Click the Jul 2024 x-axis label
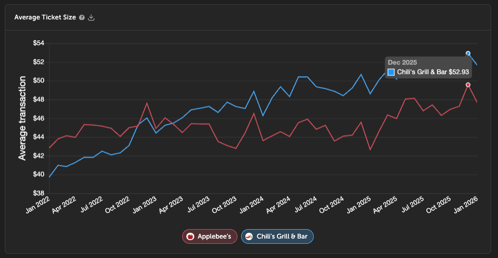 coord(306,205)
